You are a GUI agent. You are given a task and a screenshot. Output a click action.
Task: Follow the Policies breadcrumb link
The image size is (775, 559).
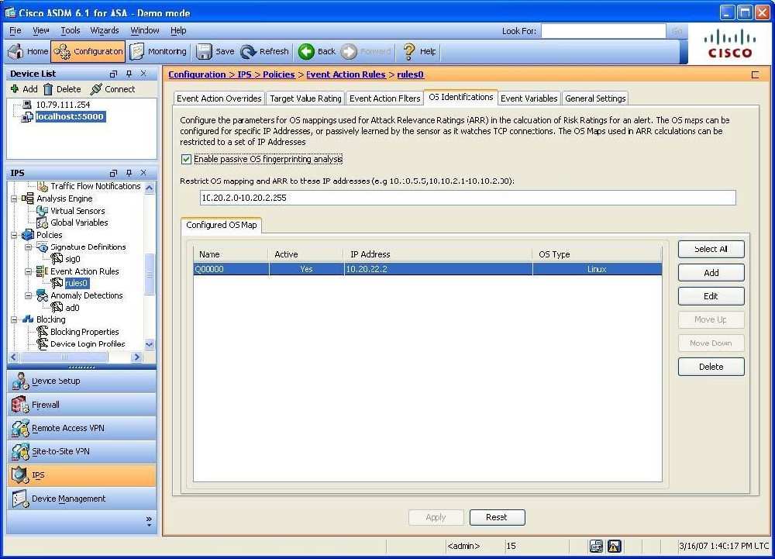tap(279, 74)
